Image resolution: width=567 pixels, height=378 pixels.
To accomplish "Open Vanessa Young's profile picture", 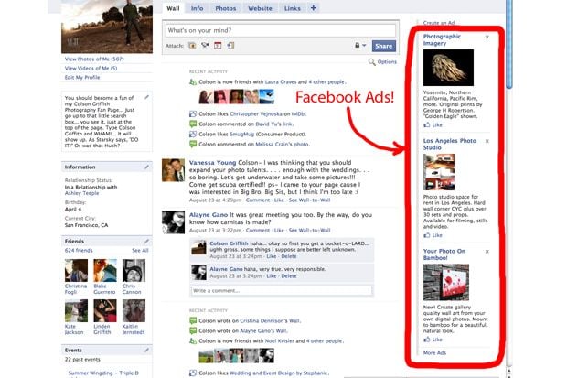I will point(173,170).
